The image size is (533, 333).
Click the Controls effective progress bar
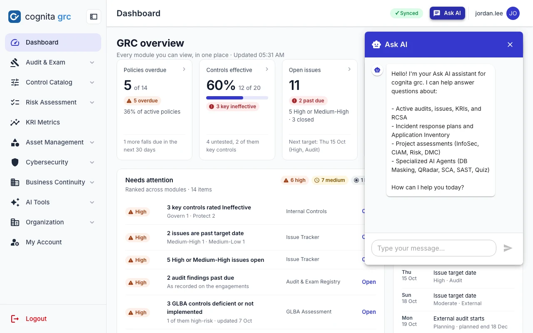pos(237,98)
